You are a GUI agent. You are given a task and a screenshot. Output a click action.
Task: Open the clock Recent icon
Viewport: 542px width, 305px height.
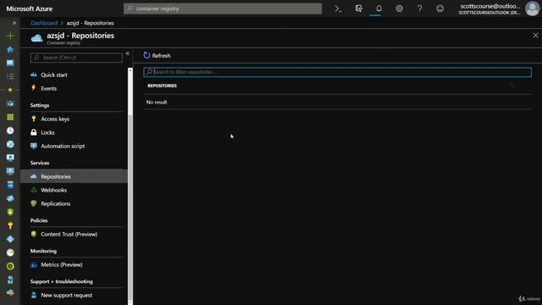point(10,130)
